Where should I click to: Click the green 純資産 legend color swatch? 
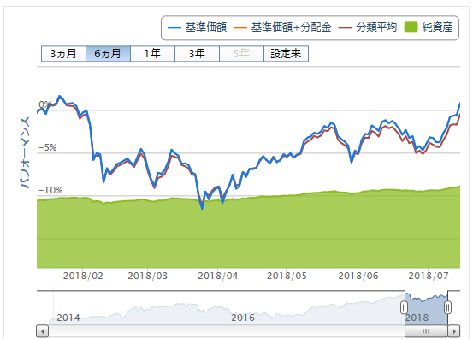point(411,27)
